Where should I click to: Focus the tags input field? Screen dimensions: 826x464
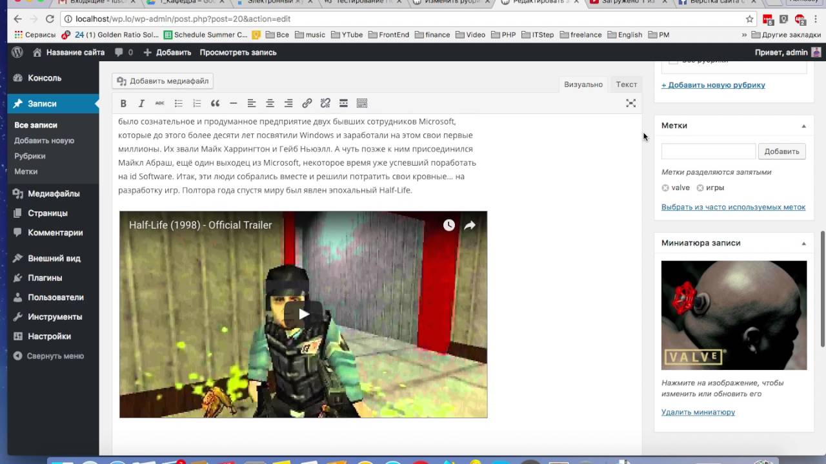click(708, 151)
